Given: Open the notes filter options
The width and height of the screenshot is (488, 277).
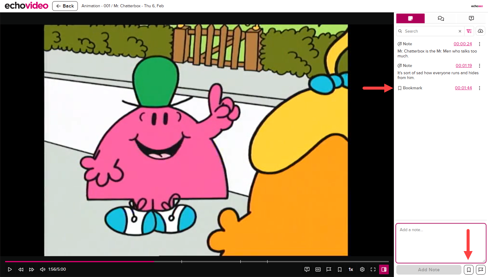Looking at the screenshot, I should point(469,31).
